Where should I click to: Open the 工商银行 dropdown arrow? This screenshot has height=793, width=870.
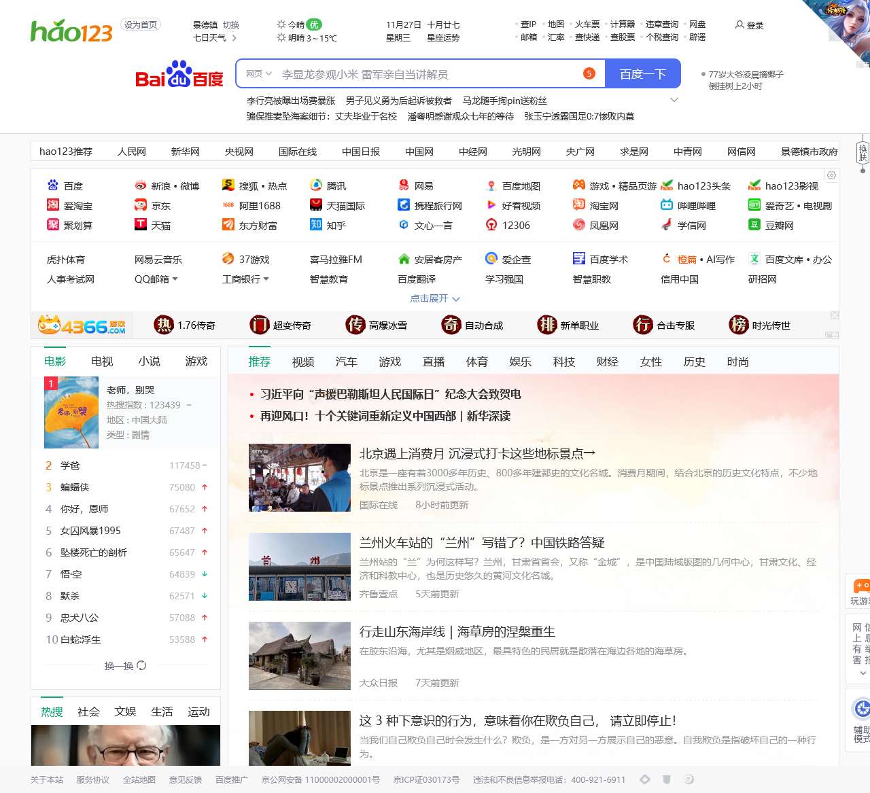tap(266, 279)
